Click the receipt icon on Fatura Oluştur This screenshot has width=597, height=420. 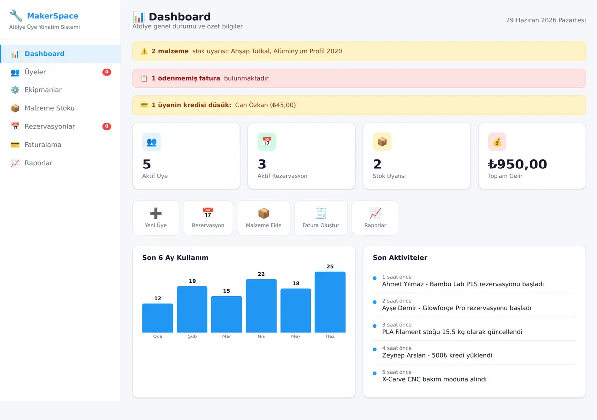[x=321, y=213]
